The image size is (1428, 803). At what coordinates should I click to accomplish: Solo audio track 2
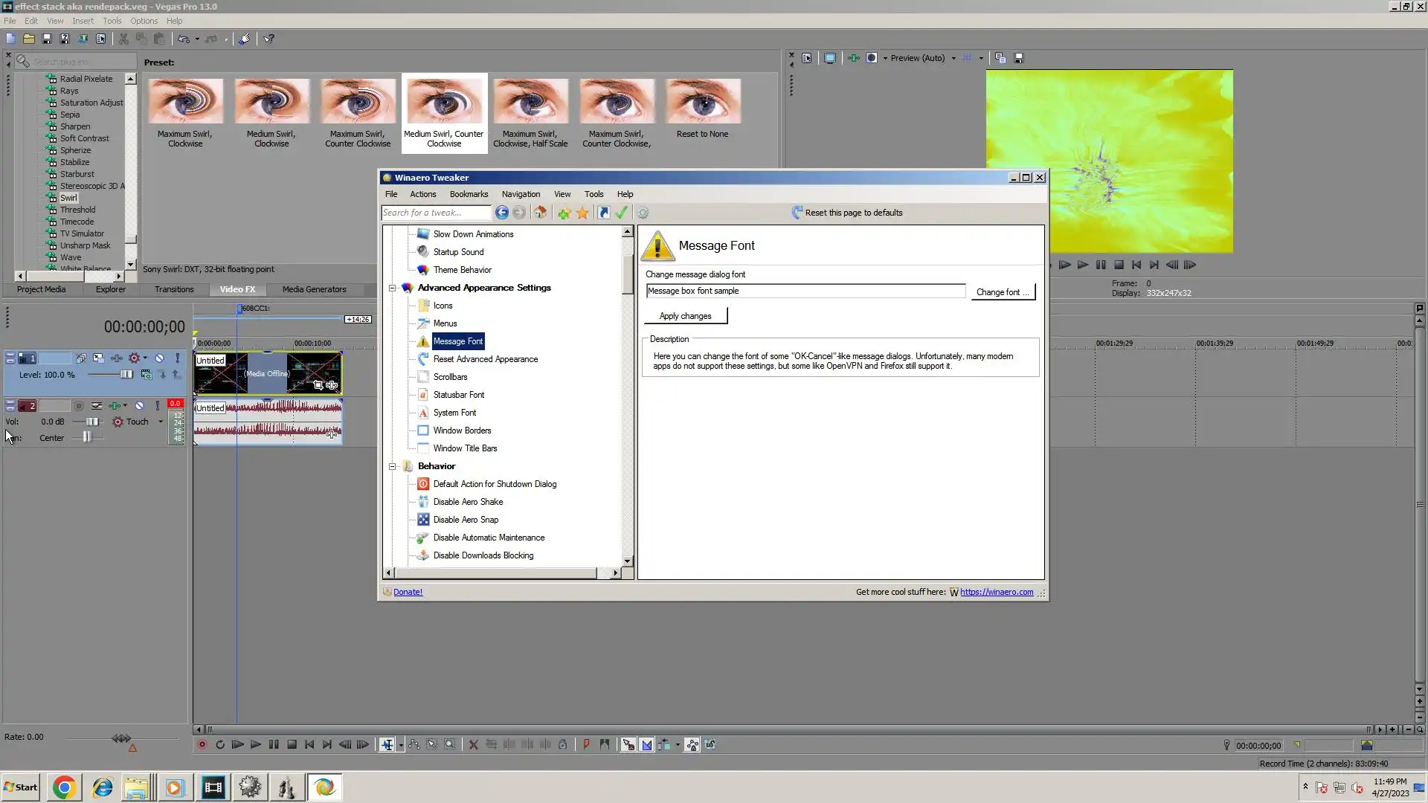pos(157,406)
